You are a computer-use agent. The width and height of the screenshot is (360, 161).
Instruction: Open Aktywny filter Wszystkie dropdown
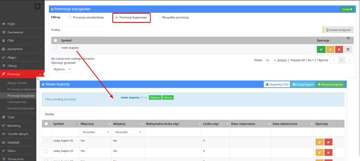pos(128,132)
